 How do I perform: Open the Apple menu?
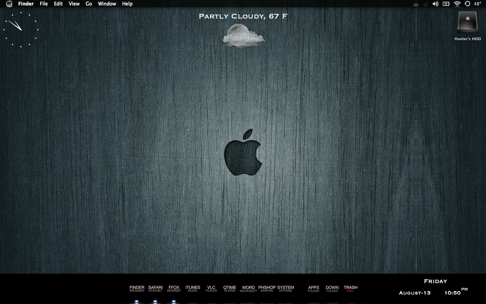click(x=9, y=4)
